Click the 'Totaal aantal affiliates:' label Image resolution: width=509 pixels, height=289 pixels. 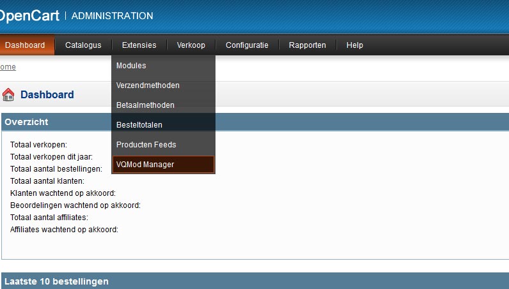click(49, 218)
